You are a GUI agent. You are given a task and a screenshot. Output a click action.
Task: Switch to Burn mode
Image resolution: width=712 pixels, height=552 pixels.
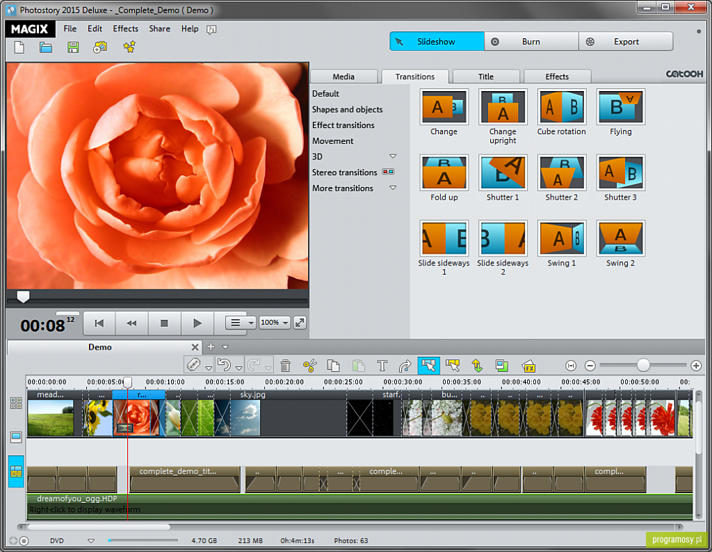pos(531,41)
